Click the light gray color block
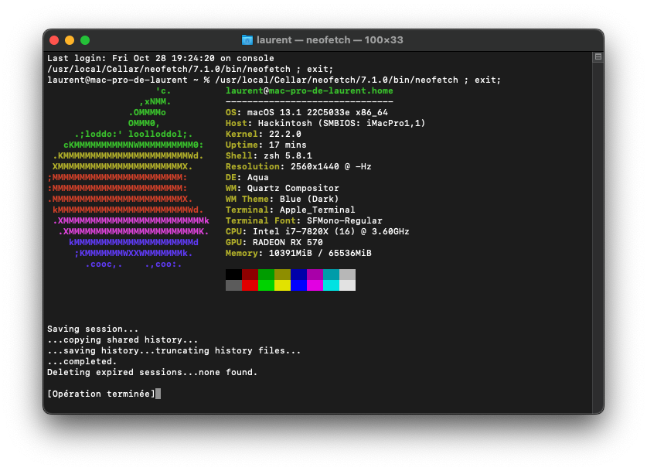This screenshot has height=471, width=647. pos(347,275)
